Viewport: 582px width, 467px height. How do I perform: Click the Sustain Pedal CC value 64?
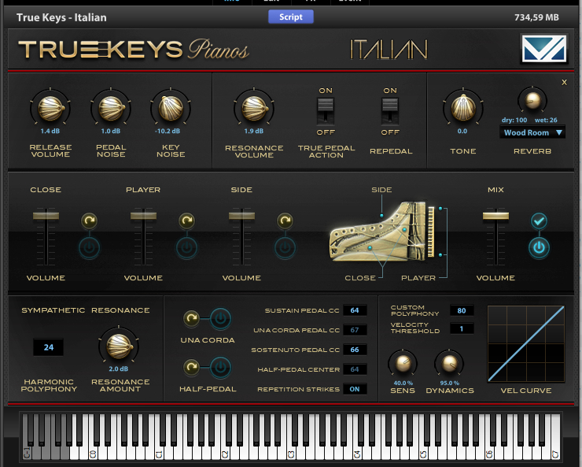tap(355, 310)
